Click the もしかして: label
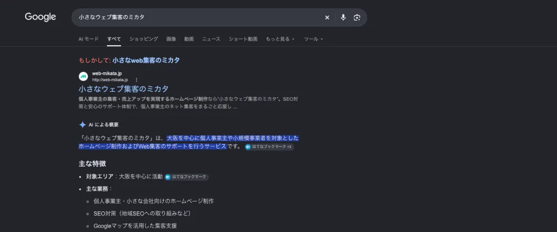This screenshot has height=232, width=557. [x=95, y=60]
